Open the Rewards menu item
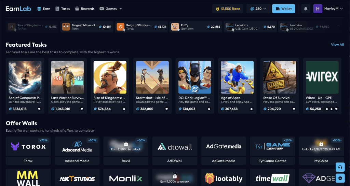350x186 pixels. [x=84, y=9]
